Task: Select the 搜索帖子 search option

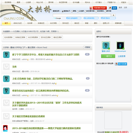Action: 63,11
